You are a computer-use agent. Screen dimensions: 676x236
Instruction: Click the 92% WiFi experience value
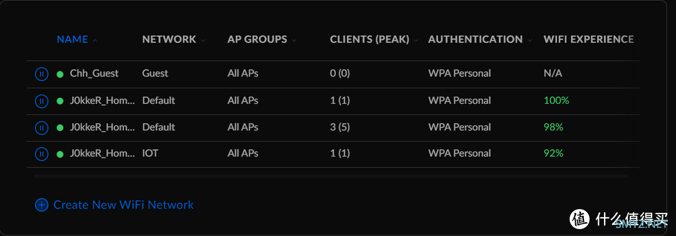click(x=553, y=153)
